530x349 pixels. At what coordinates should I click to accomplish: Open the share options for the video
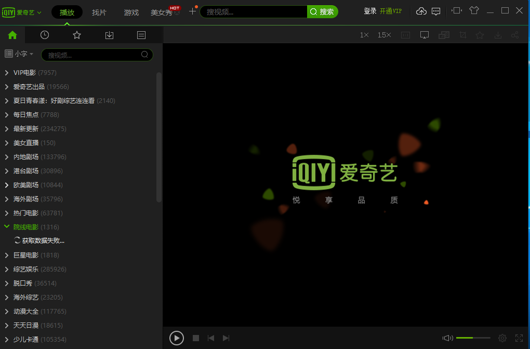pyautogui.click(x=515, y=34)
